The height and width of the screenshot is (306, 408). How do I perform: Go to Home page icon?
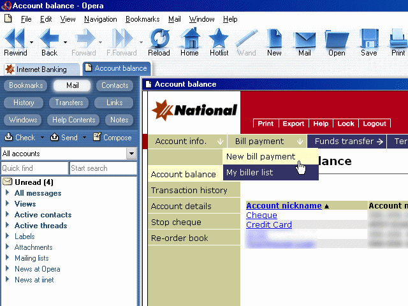(x=190, y=38)
